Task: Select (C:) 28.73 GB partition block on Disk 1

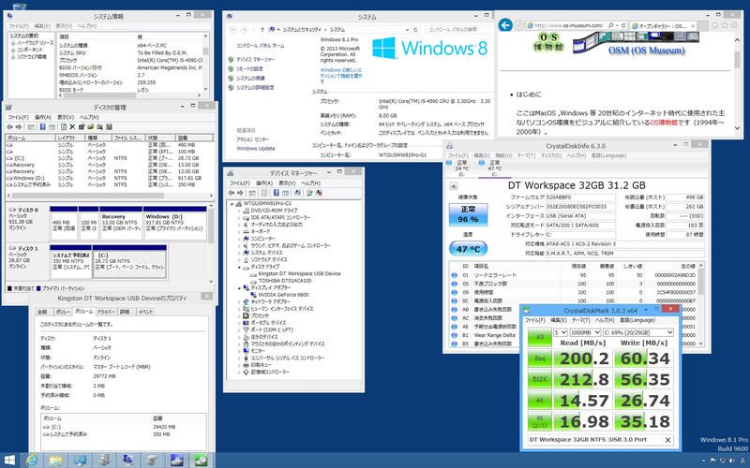Action: 129,262
